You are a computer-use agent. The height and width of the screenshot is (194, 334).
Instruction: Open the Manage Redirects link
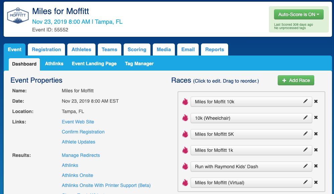point(81,155)
